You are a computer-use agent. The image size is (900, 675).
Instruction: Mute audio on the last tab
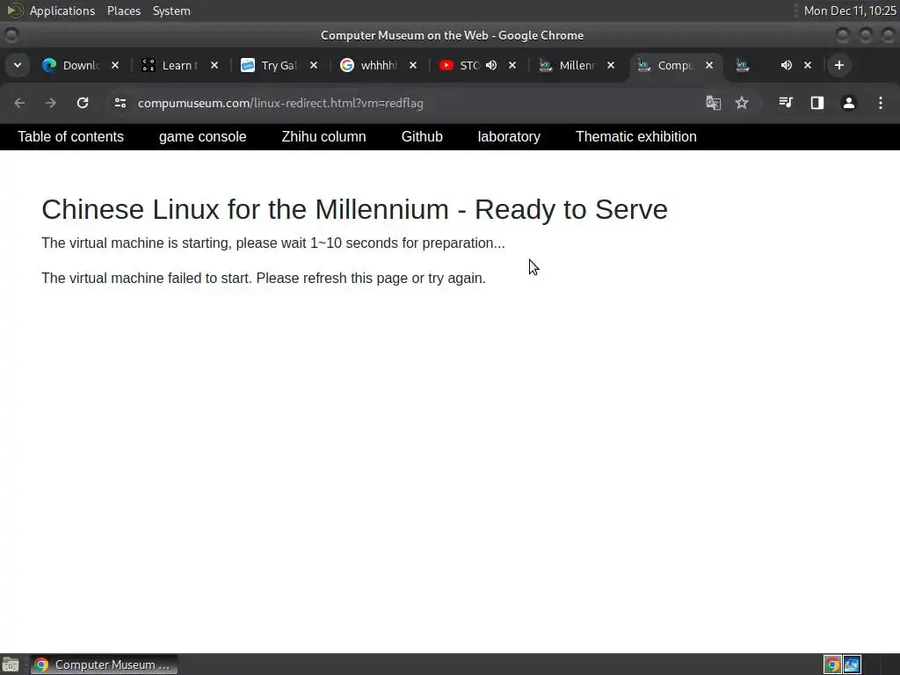point(787,65)
